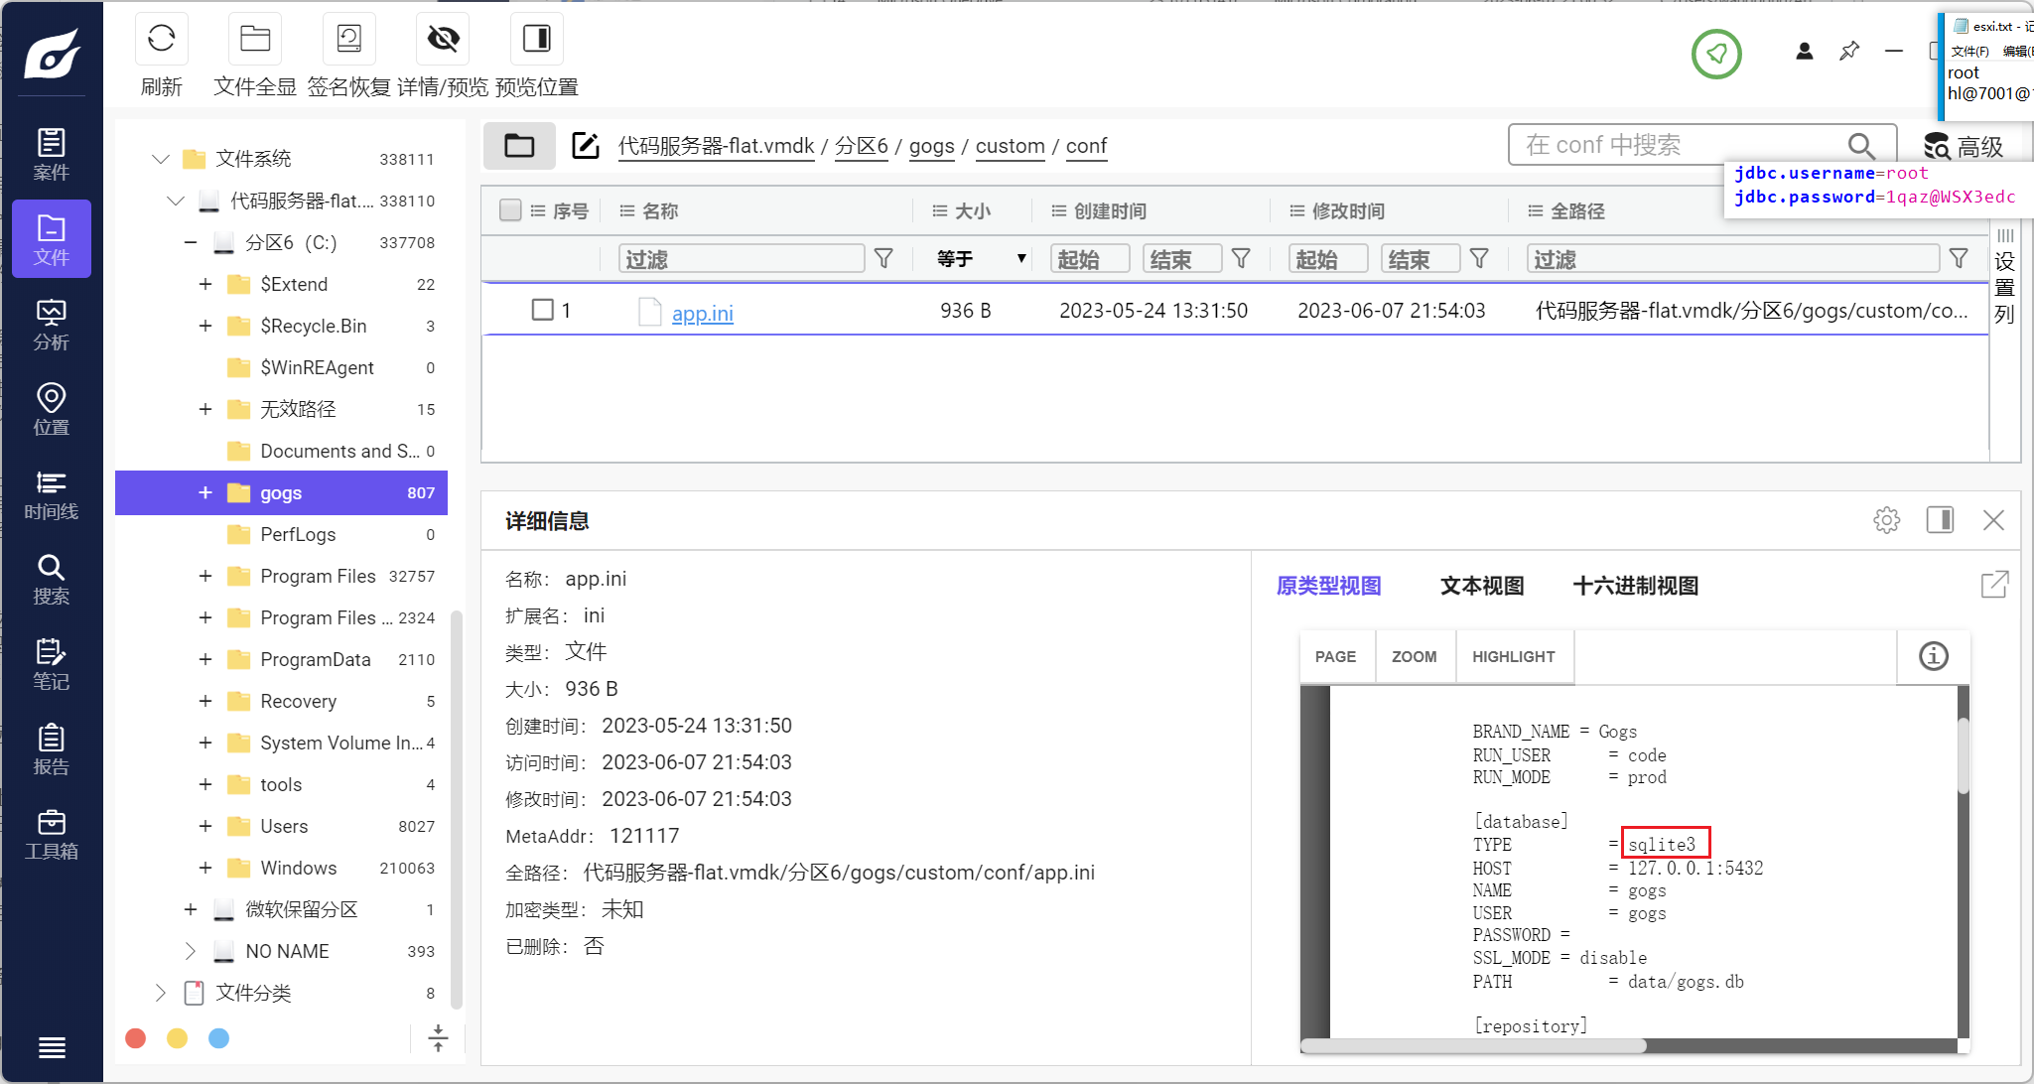The height and width of the screenshot is (1084, 2034).
Task: Switch to 十六进制视图 tab
Action: 1636,586
